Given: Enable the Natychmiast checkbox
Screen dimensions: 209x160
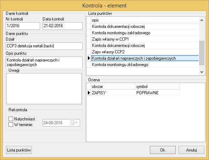Looking at the screenshot, I should [x=11, y=119].
